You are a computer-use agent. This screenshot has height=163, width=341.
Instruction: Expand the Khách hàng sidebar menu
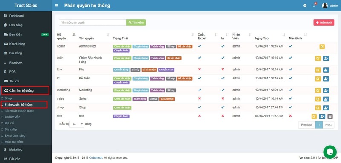click(26, 44)
